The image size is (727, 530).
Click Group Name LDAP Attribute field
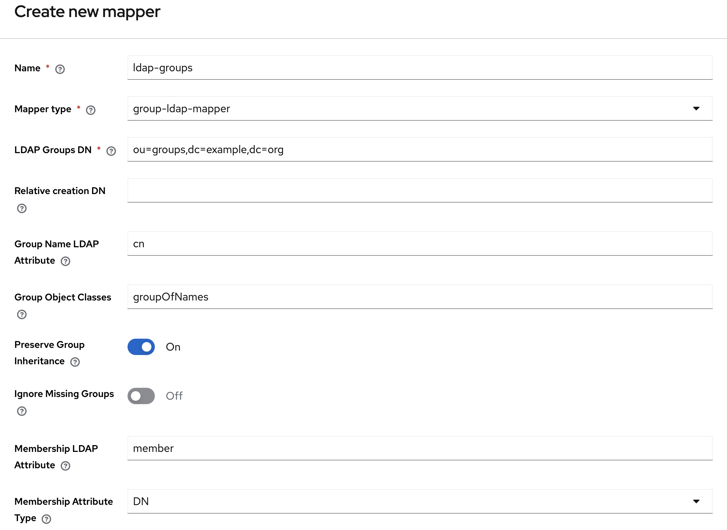coord(419,244)
